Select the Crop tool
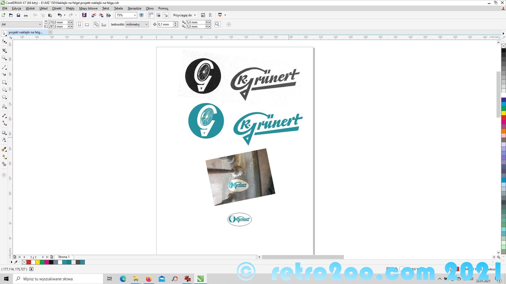The height and width of the screenshot is (284, 506). point(4,50)
